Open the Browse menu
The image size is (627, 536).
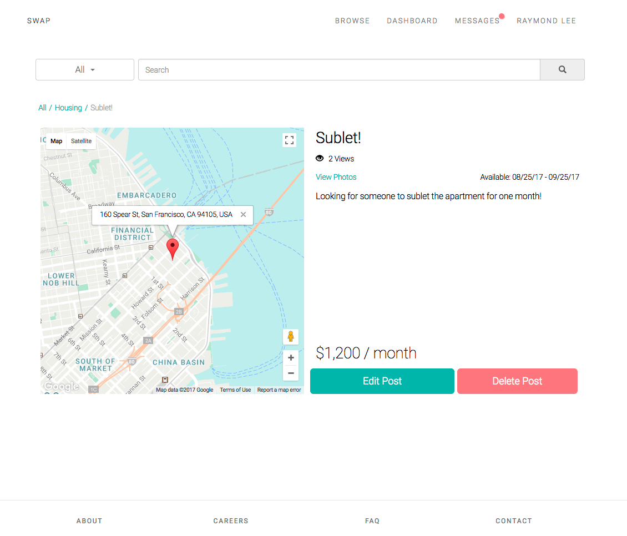(x=352, y=21)
